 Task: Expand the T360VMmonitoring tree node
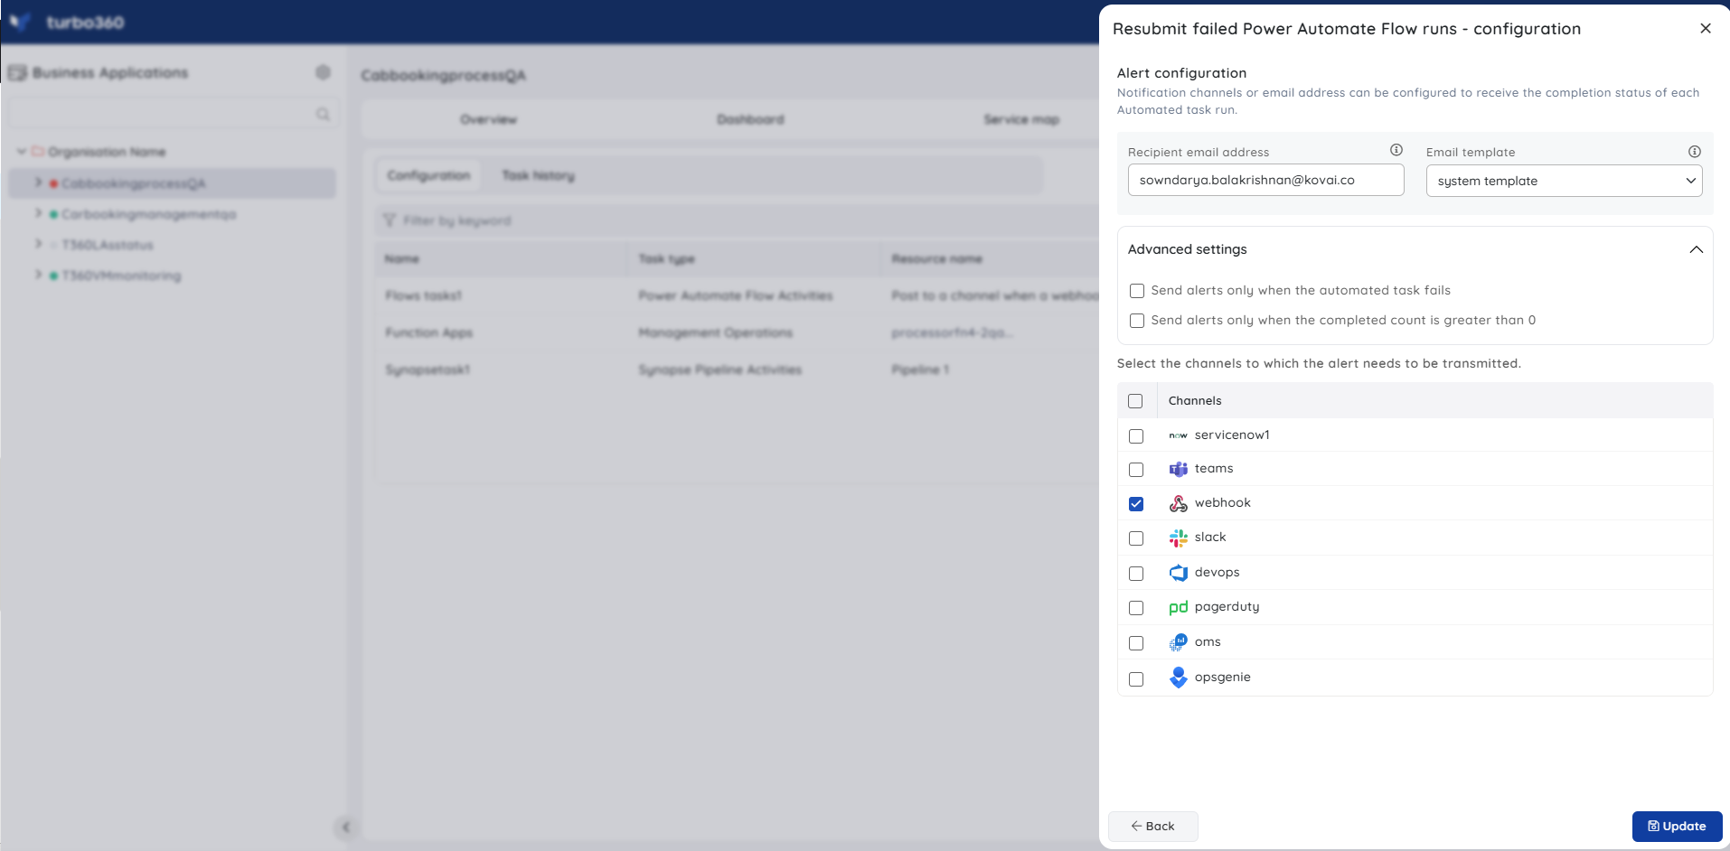38,275
